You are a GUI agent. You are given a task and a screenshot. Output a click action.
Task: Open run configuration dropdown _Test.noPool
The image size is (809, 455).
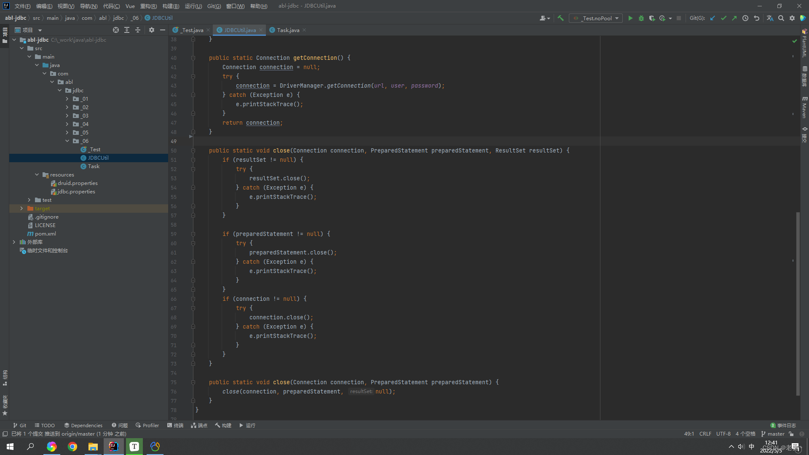coord(596,18)
